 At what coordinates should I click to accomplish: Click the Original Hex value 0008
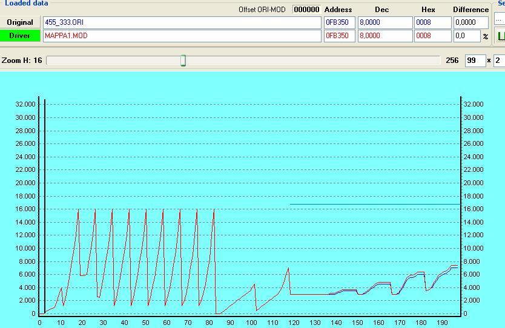(x=432, y=22)
